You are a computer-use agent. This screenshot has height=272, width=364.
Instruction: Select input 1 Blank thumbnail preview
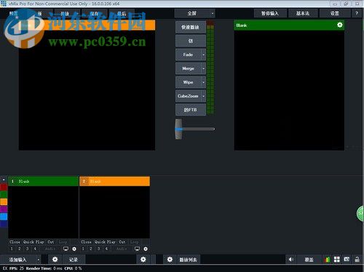pos(43,212)
